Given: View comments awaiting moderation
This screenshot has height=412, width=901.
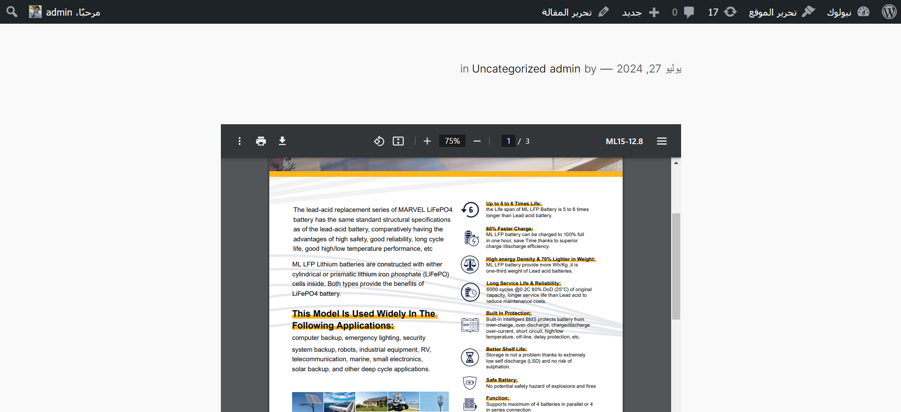Looking at the screenshot, I should (x=683, y=12).
